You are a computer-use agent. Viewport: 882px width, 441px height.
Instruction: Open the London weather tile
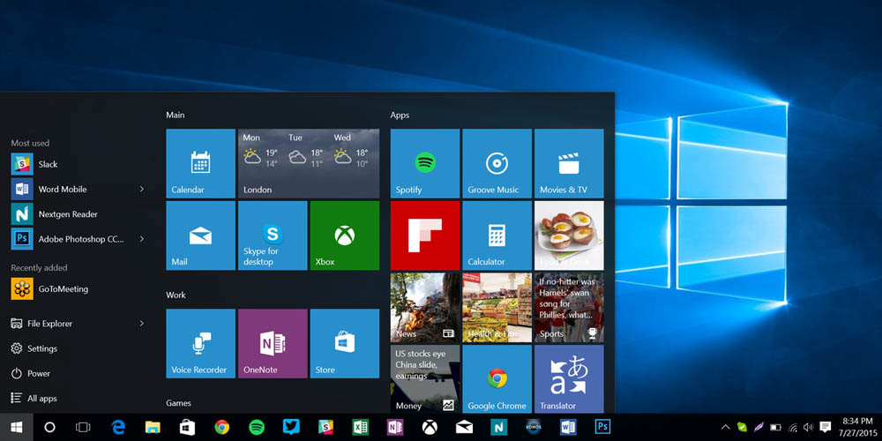click(308, 163)
